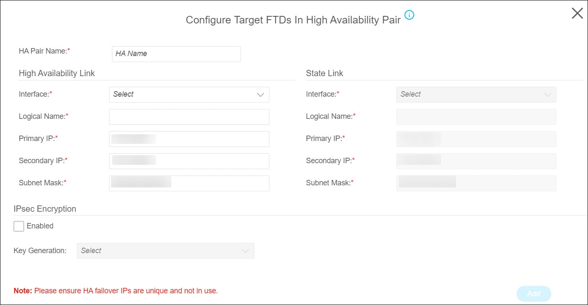Screen dimensions: 588x305
Task: Enable the IPsec Encryption checkbox
Action: (19, 226)
